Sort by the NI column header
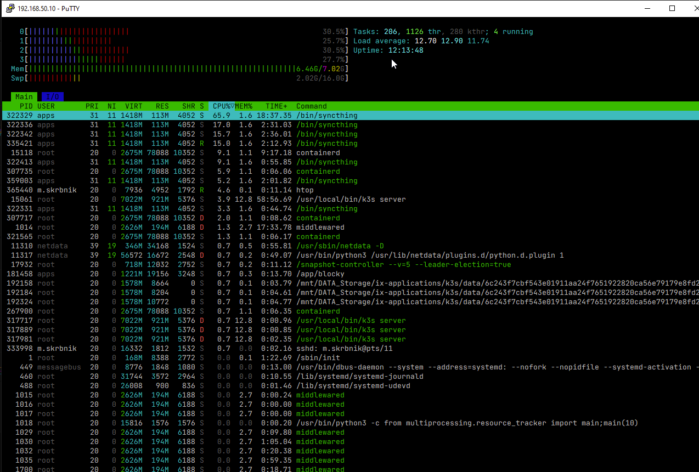Image resolution: width=699 pixels, height=472 pixels. 112,106
